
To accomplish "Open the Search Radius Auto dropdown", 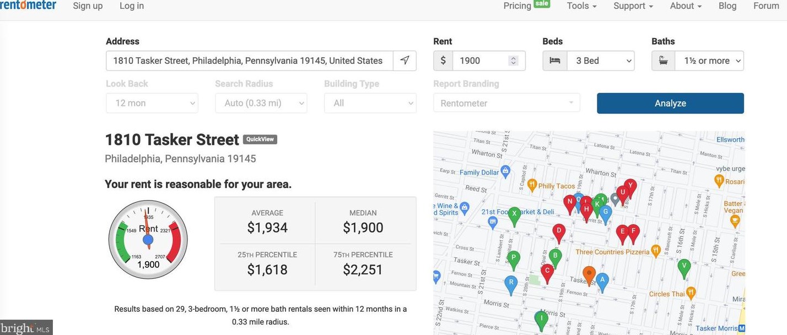I will pyautogui.click(x=261, y=103).
